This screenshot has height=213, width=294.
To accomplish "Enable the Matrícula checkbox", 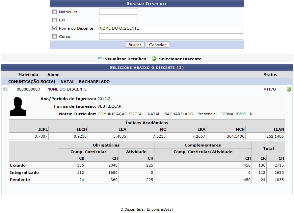I will pos(55,12).
